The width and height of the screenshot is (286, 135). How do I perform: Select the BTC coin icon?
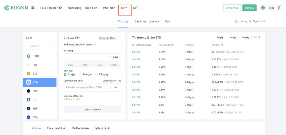(x=28, y=74)
